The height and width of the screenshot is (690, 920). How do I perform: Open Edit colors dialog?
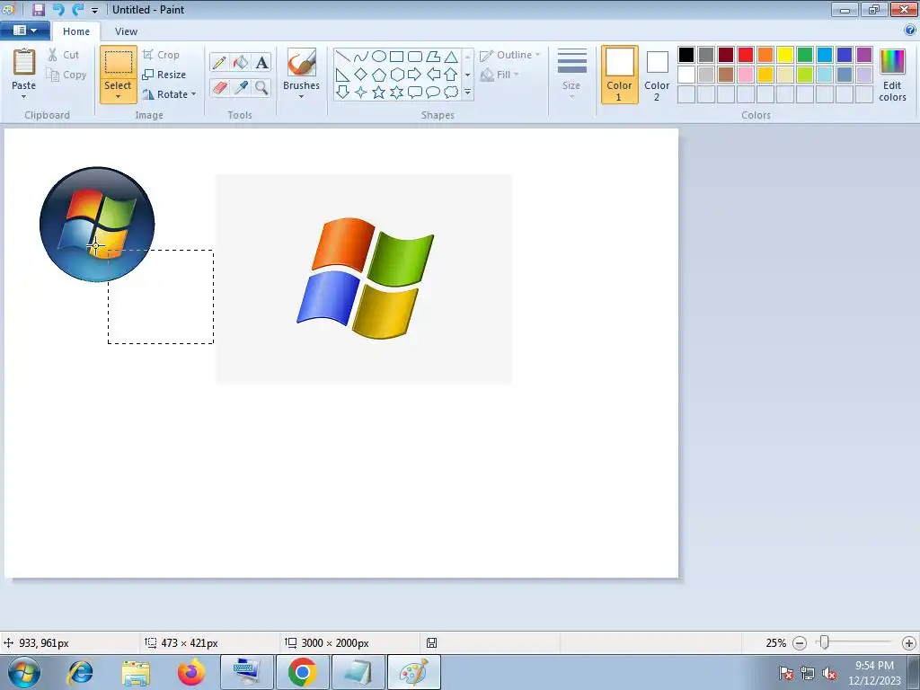coord(892,75)
